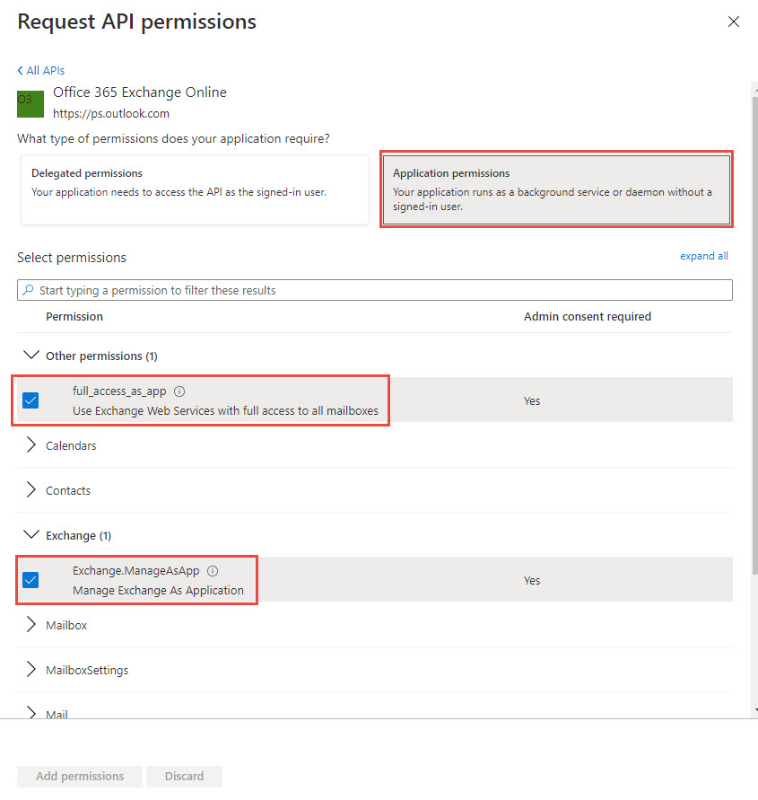This screenshot has height=800, width=758.
Task: Expand the Contacts permission group
Action: [x=31, y=490]
